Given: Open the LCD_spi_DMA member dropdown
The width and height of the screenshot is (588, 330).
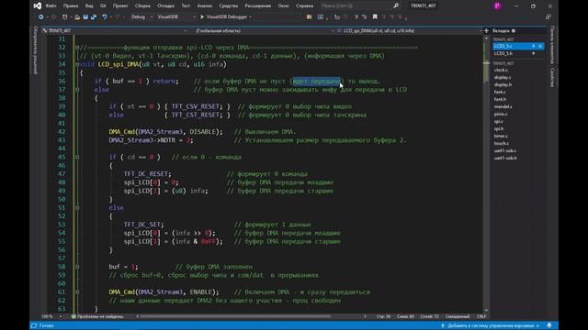Looking at the screenshot, I should pyautogui.click(x=409, y=30).
